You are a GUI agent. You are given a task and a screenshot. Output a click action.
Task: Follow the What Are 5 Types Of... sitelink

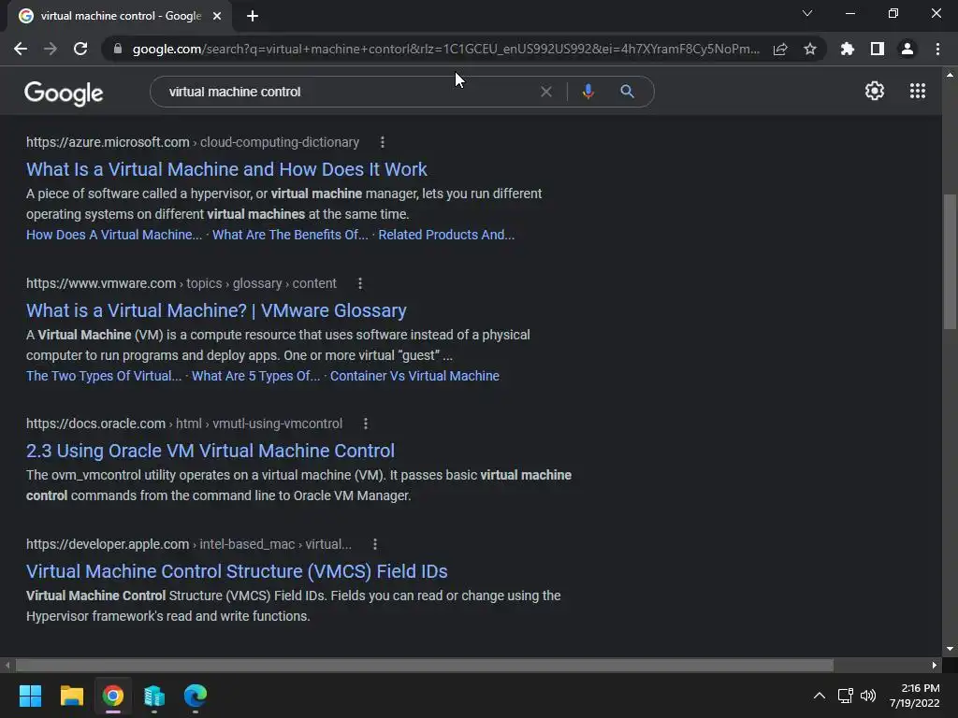pyautogui.click(x=256, y=376)
